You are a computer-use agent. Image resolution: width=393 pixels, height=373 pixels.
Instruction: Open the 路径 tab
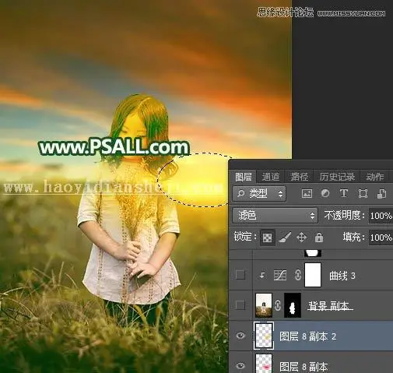(299, 177)
